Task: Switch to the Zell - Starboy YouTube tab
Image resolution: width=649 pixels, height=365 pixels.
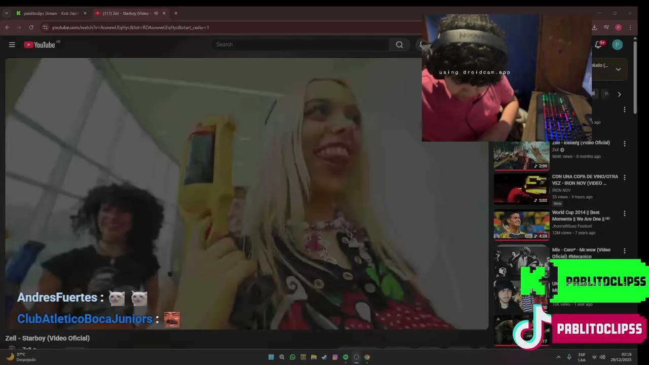Action: (130, 13)
